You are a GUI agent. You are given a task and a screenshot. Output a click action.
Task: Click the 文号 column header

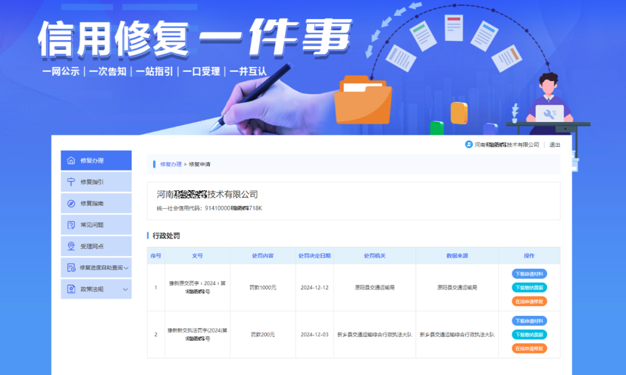(197, 256)
